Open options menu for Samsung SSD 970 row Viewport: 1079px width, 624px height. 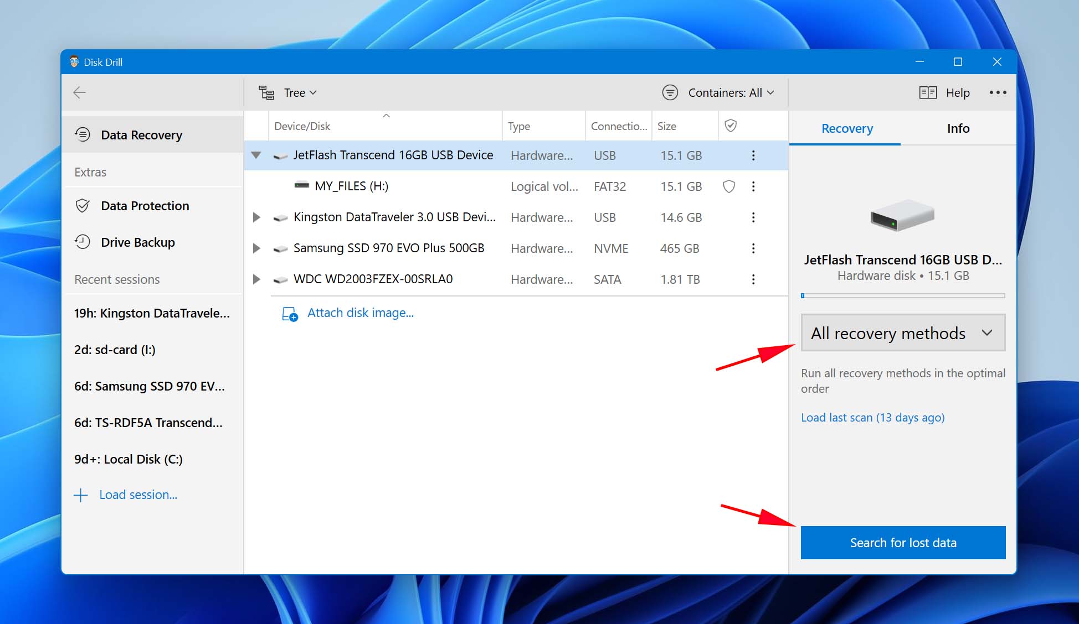753,248
